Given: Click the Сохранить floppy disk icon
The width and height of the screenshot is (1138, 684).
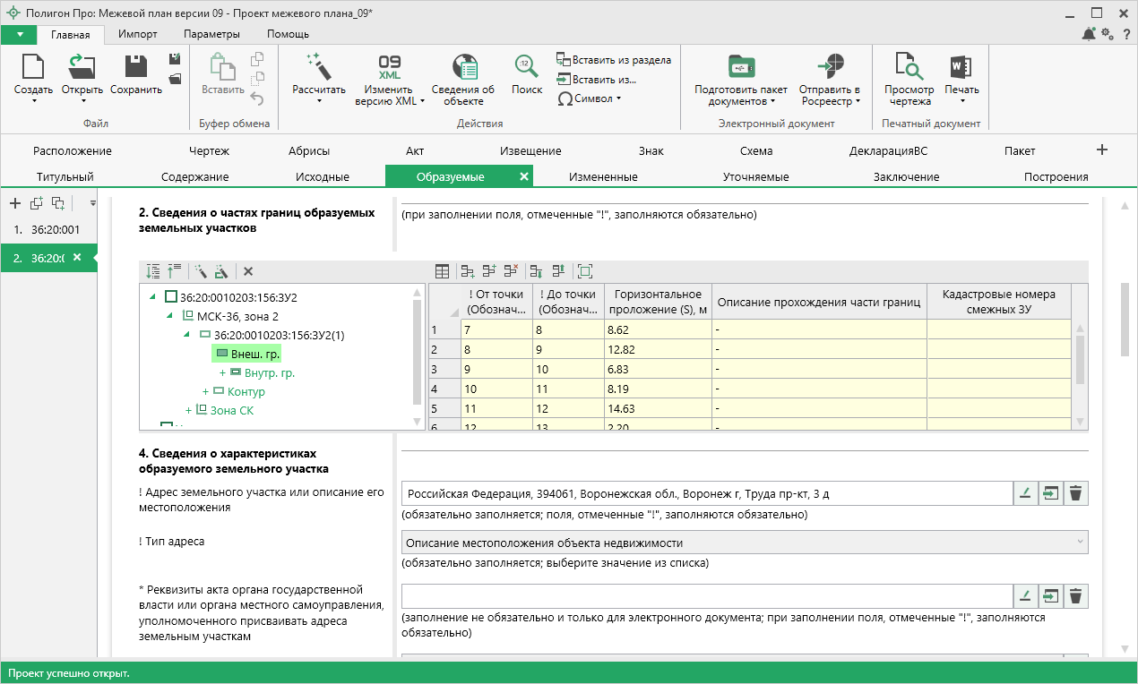Looking at the screenshot, I should pos(136,66).
